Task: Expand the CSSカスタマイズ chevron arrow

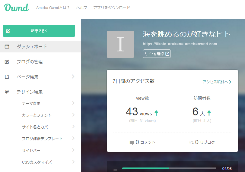Action: tap(73, 162)
